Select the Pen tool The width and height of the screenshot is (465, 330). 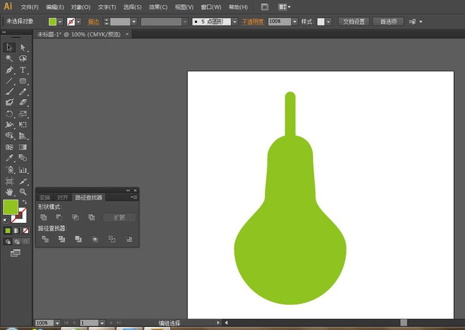9,70
